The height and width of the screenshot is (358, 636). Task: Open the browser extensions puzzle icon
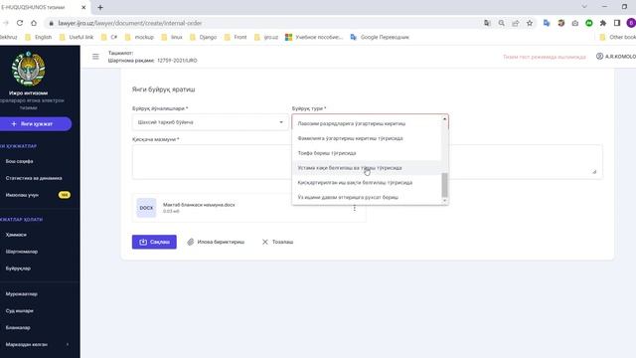tap(603, 23)
